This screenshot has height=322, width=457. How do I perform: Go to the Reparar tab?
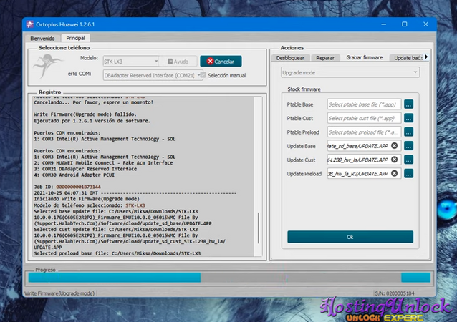click(x=325, y=57)
